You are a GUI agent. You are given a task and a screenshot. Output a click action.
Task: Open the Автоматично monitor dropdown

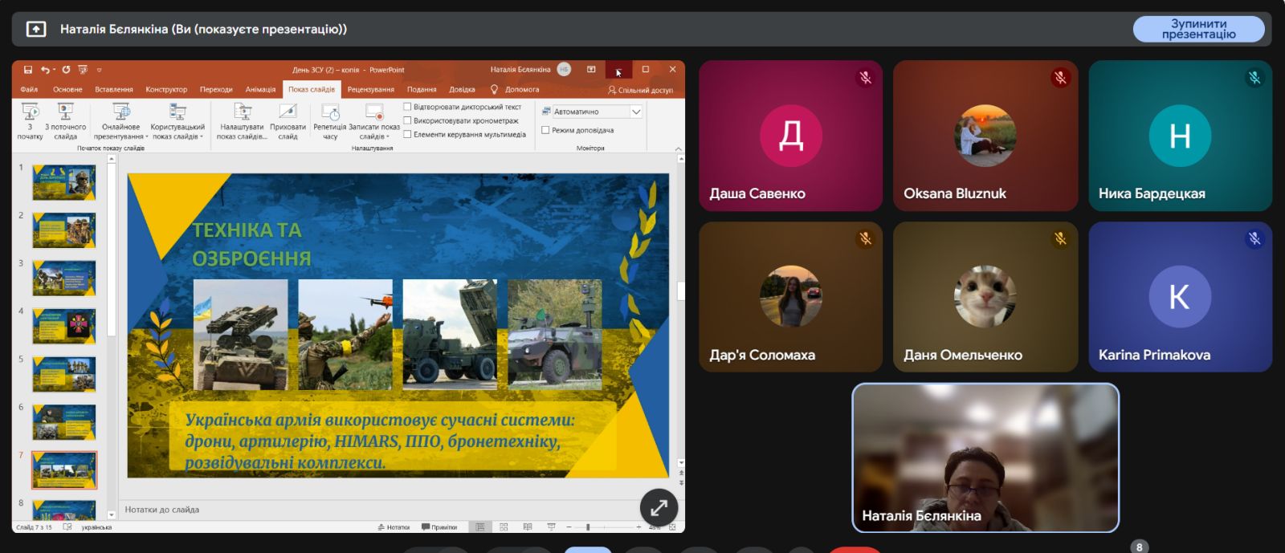[x=635, y=112]
